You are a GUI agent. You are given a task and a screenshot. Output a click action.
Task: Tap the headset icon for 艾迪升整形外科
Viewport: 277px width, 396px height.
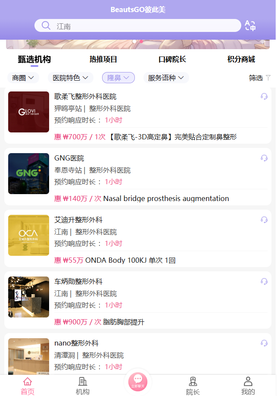[x=264, y=220]
